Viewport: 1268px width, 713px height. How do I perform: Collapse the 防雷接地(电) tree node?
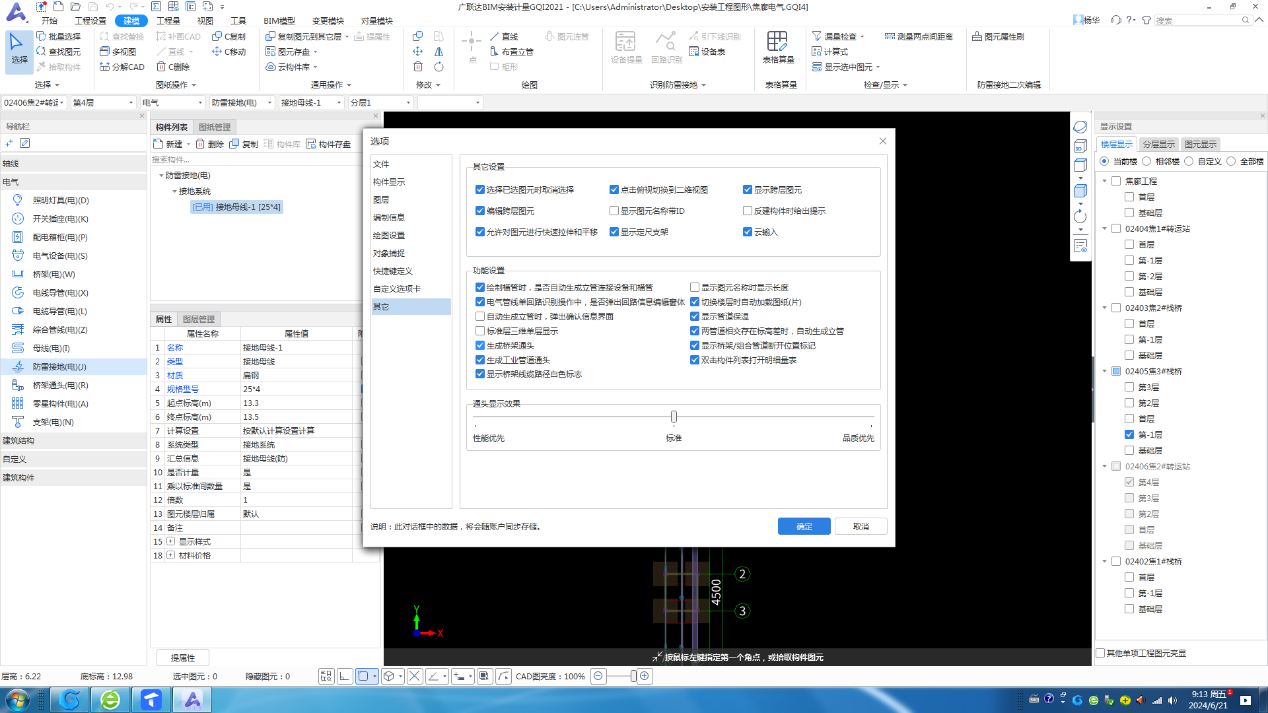point(161,176)
